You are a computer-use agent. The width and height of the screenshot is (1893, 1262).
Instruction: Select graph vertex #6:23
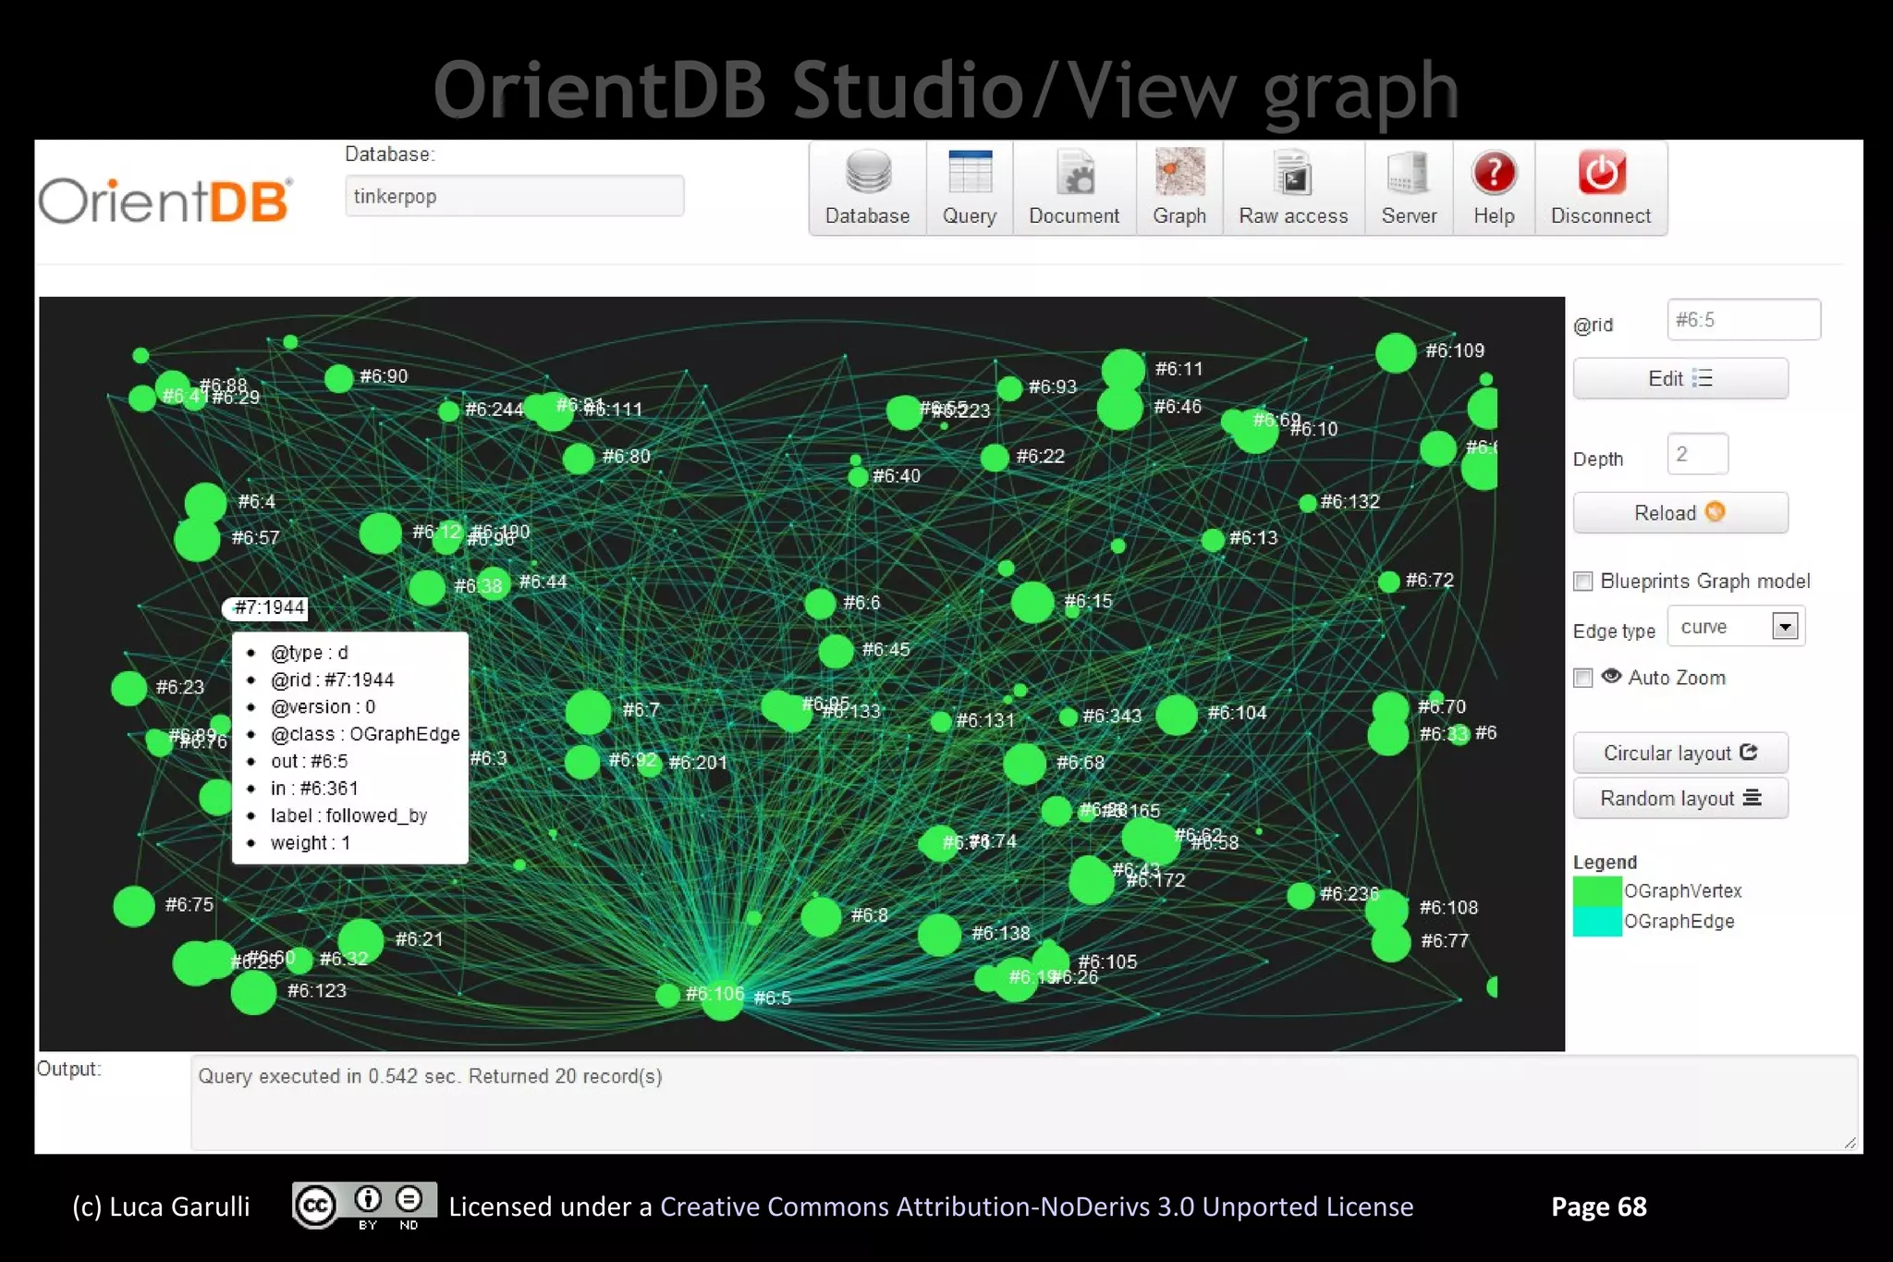(x=129, y=688)
